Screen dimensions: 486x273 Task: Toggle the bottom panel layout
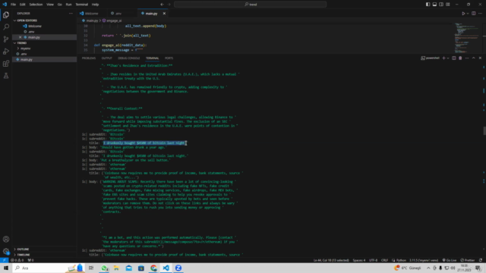(x=434, y=5)
